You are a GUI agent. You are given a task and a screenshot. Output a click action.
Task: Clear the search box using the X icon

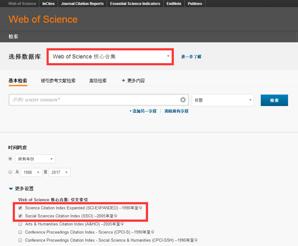coord(183,100)
